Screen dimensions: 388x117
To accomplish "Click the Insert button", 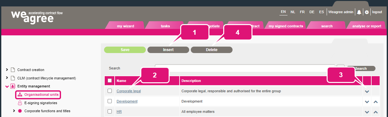I will tap(168, 50).
